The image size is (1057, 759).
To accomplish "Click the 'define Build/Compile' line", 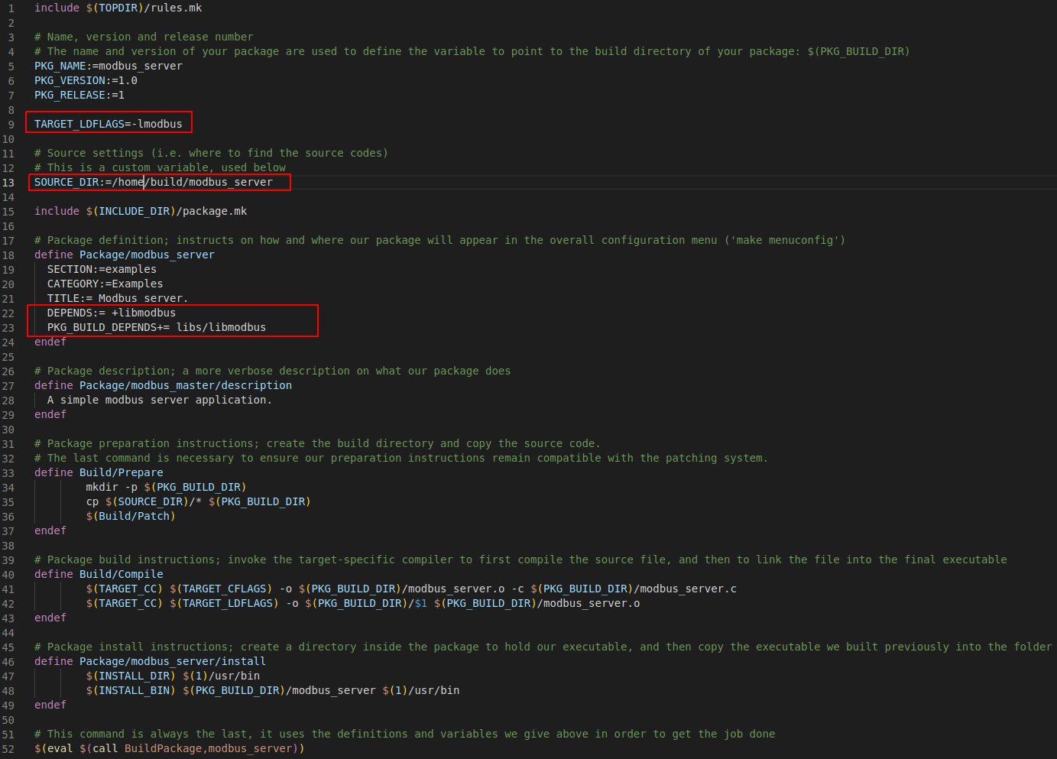I will (99, 574).
